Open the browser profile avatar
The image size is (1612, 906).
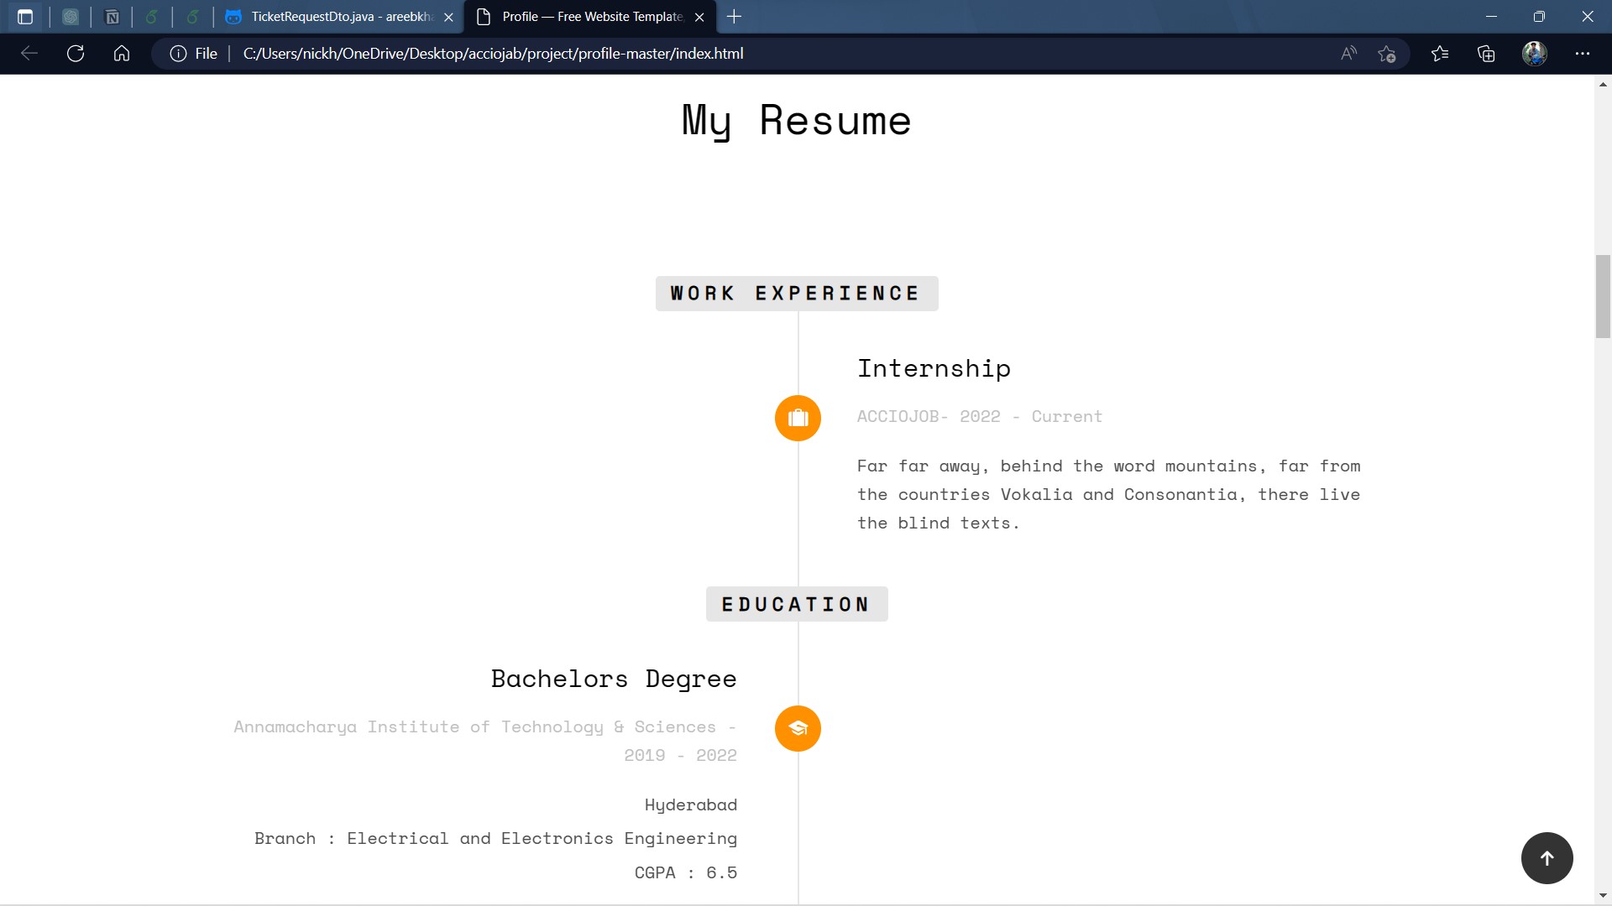coord(1534,54)
